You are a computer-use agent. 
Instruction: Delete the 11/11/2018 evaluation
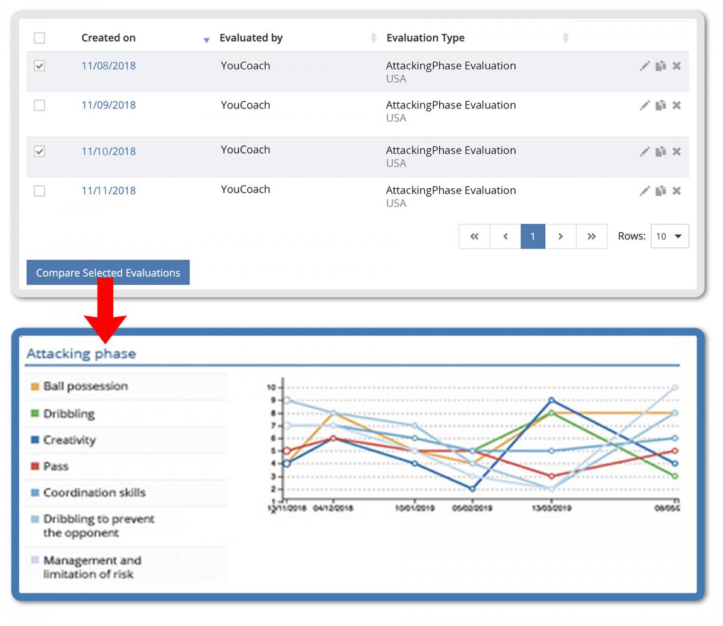[677, 191]
